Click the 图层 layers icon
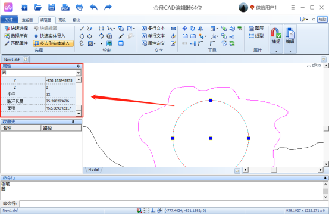The height and width of the screenshot is (215, 329). (256, 29)
